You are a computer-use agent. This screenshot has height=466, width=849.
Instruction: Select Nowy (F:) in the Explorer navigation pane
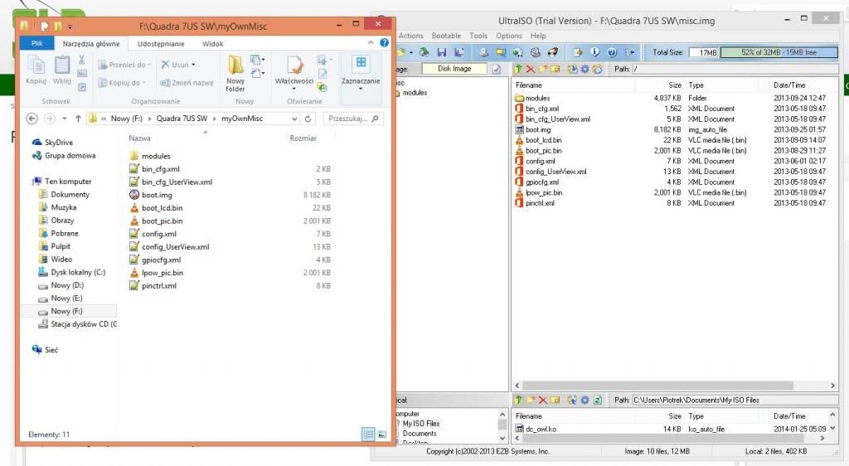(x=66, y=311)
